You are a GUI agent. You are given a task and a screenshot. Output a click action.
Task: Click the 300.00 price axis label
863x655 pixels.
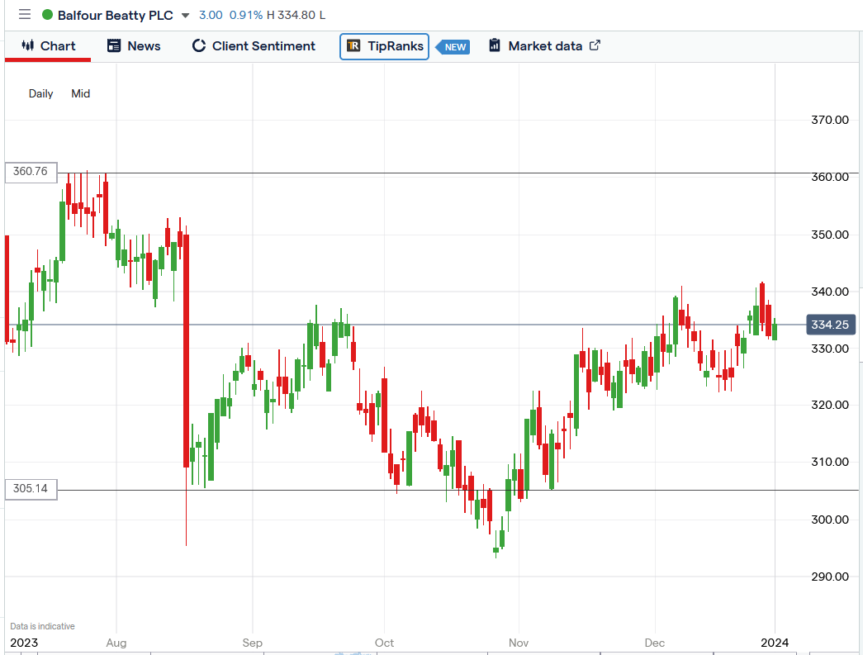coord(830,520)
